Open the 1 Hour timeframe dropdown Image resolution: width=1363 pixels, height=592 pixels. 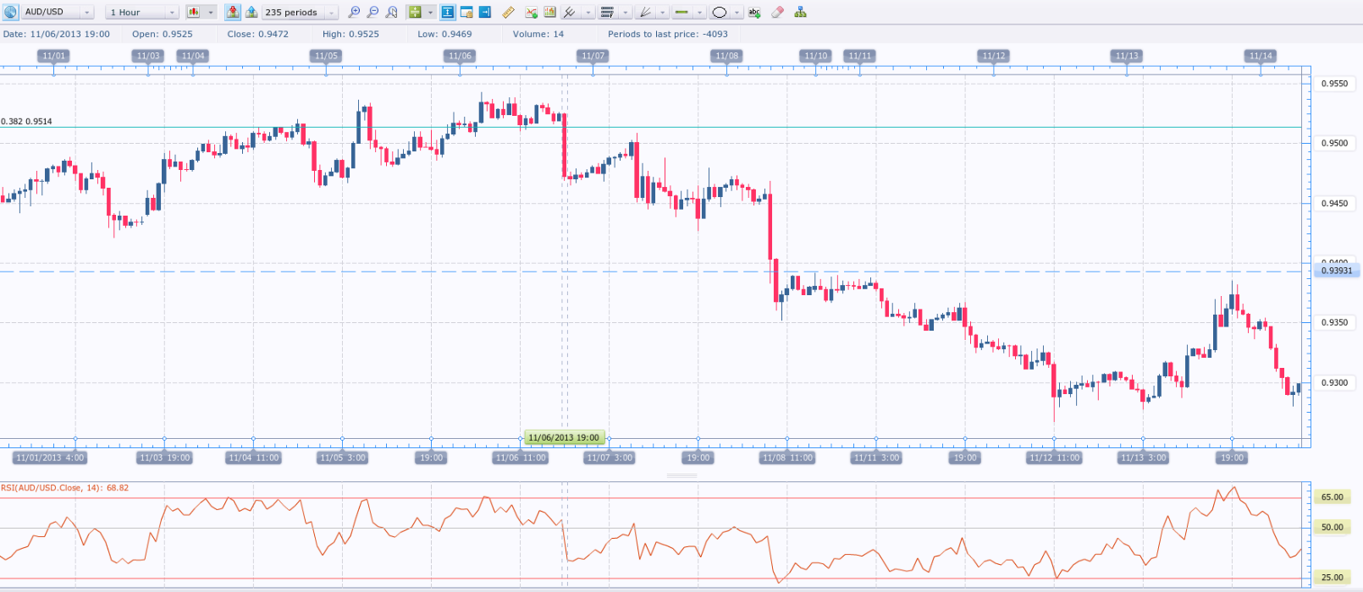pos(142,12)
